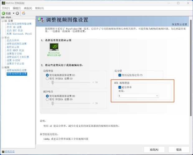
Task: Open the Back history dropdown arrow
Action: 13,13
